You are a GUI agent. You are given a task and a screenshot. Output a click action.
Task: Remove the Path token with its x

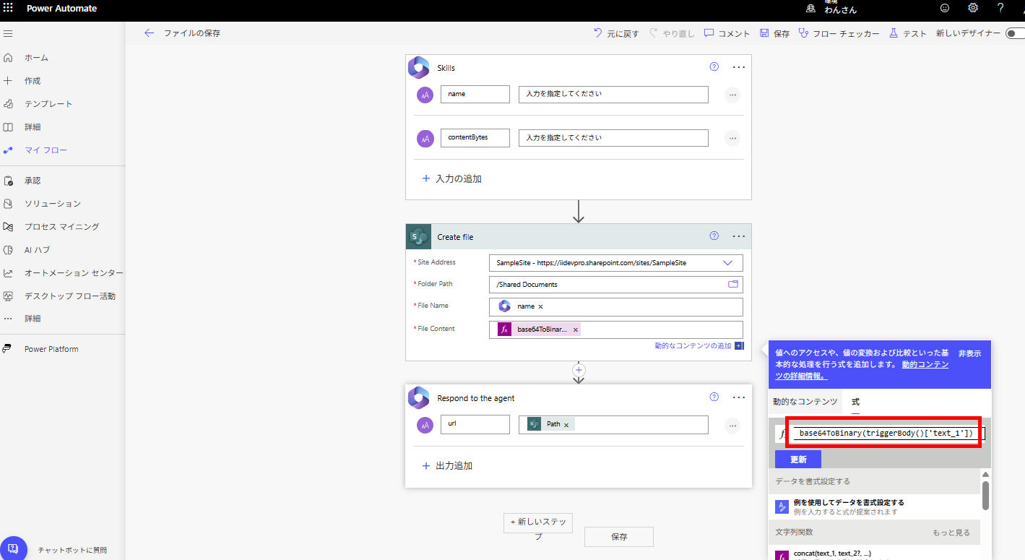click(x=566, y=424)
